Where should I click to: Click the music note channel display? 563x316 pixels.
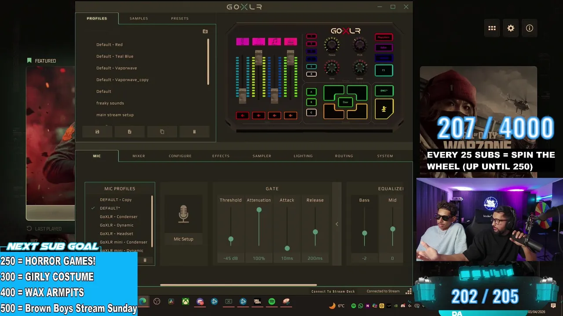[x=274, y=42]
